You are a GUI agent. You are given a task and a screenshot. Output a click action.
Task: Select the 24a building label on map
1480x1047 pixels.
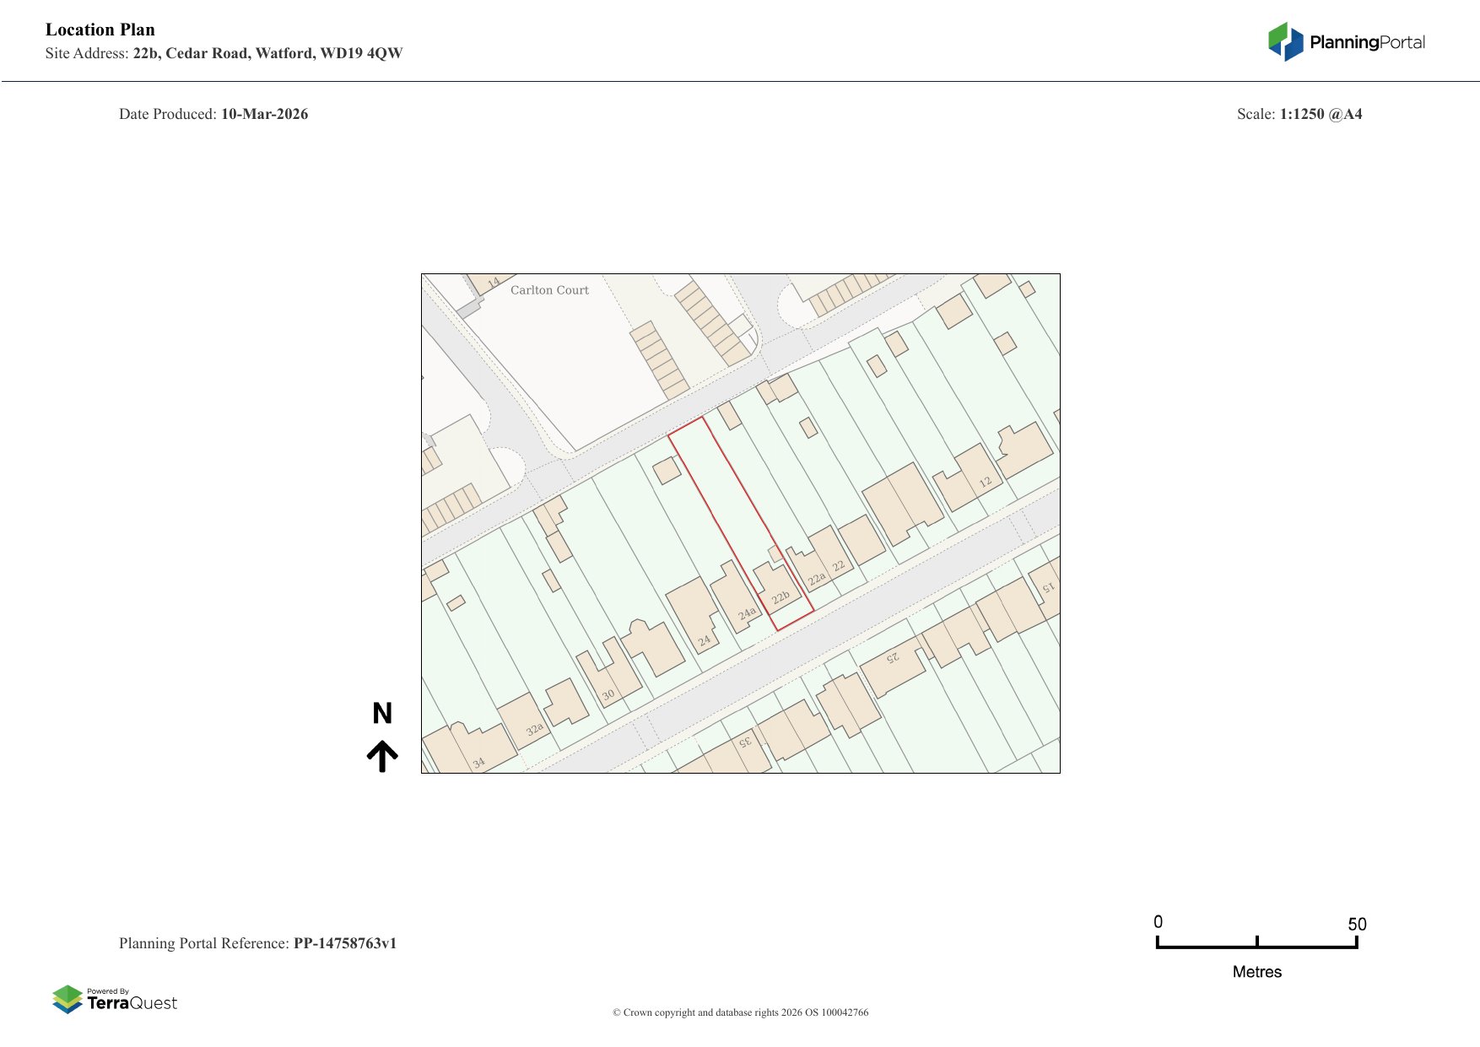(x=747, y=613)
